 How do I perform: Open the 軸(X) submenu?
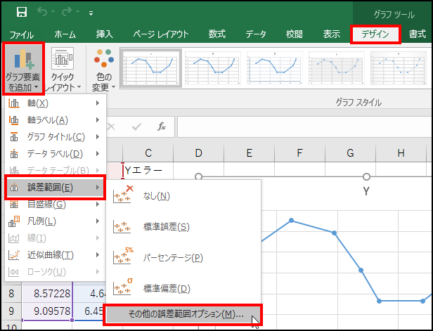[56, 103]
